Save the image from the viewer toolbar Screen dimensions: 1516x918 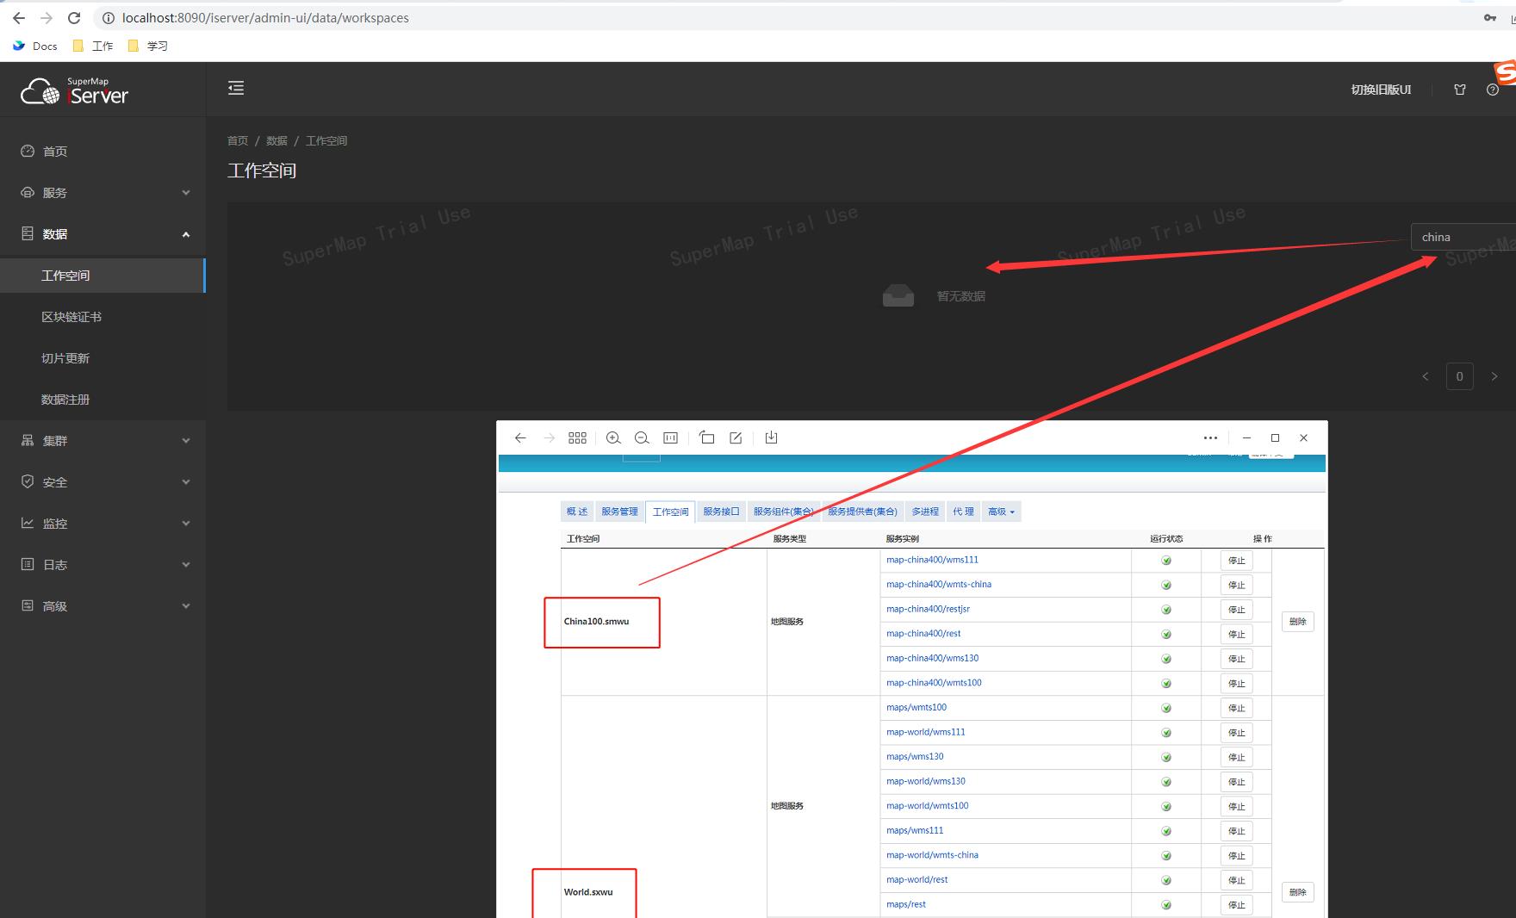click(771, 437)
